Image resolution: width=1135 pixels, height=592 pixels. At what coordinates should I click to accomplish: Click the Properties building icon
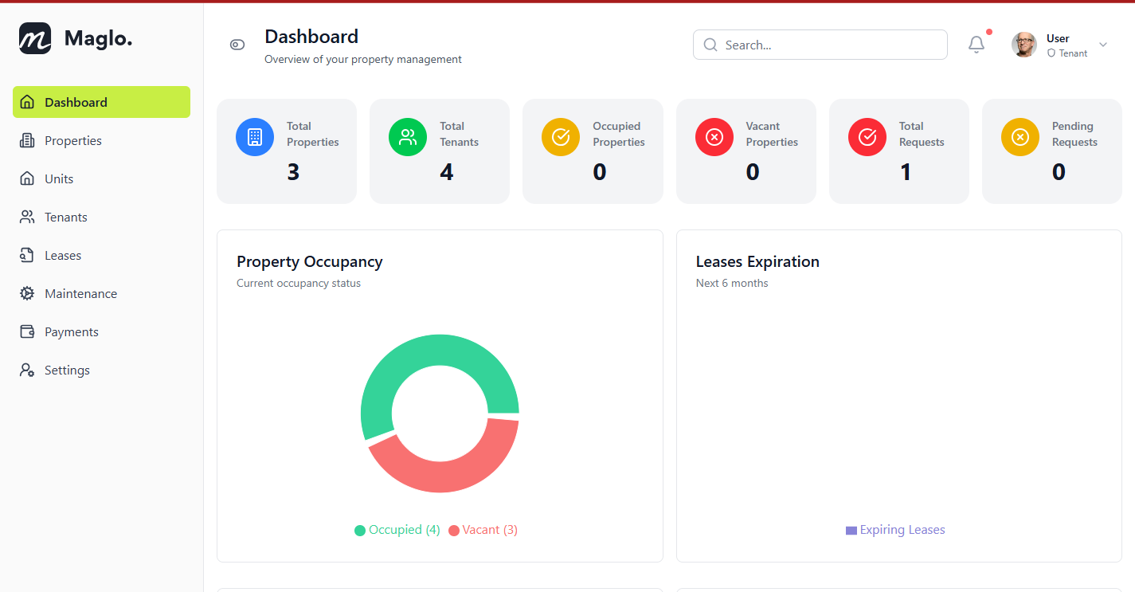pyautogui.click(x=27, y=140)
